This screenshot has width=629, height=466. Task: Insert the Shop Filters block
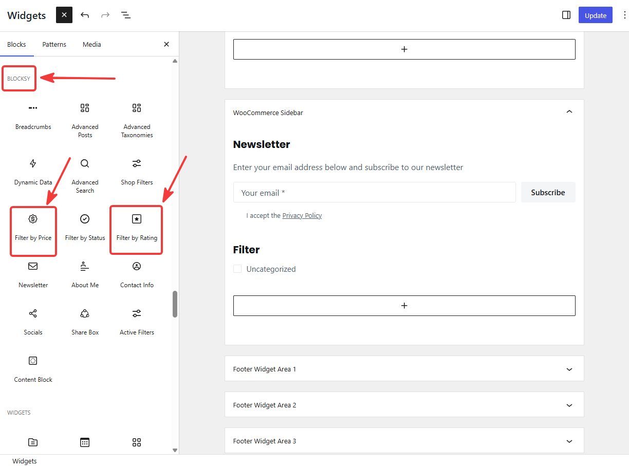click(x=137, y=173)
